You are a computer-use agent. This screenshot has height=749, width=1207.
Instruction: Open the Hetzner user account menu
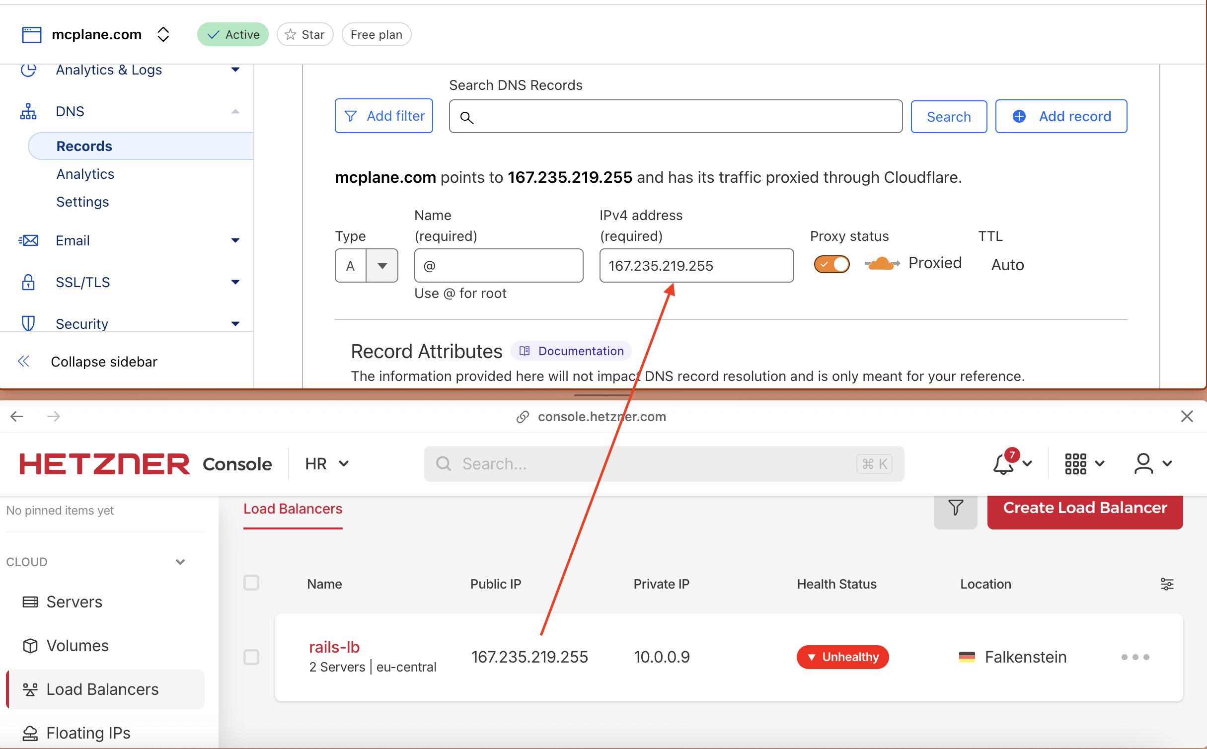[1153, 464]
